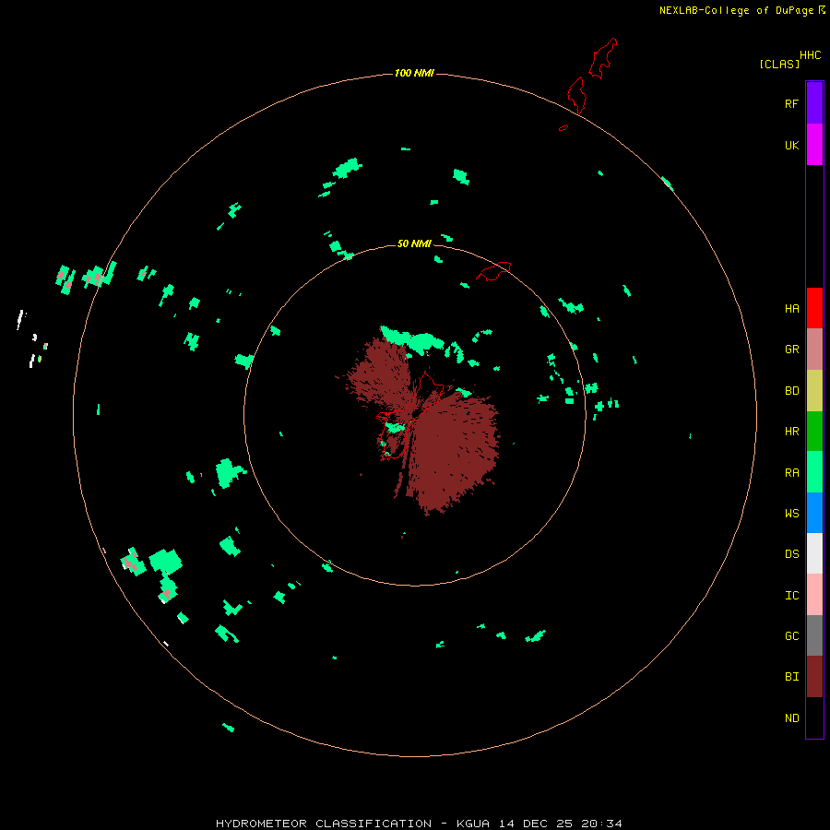Click the RF purple legend swatch
The height and width of the screenshot is (830, 830).
814,103
